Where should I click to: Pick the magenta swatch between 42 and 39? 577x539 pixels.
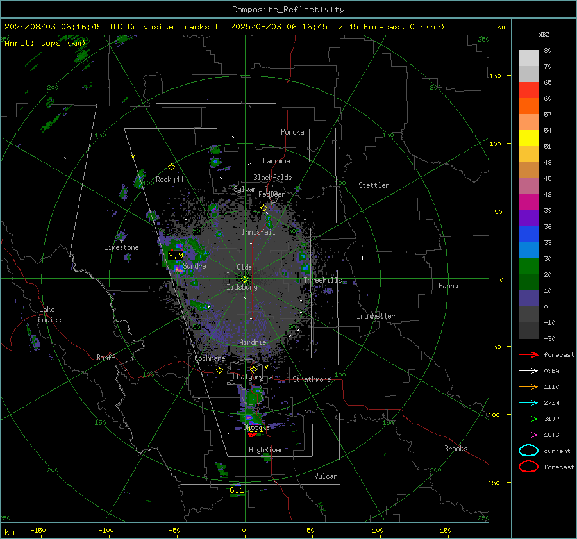tap(528, 203)
